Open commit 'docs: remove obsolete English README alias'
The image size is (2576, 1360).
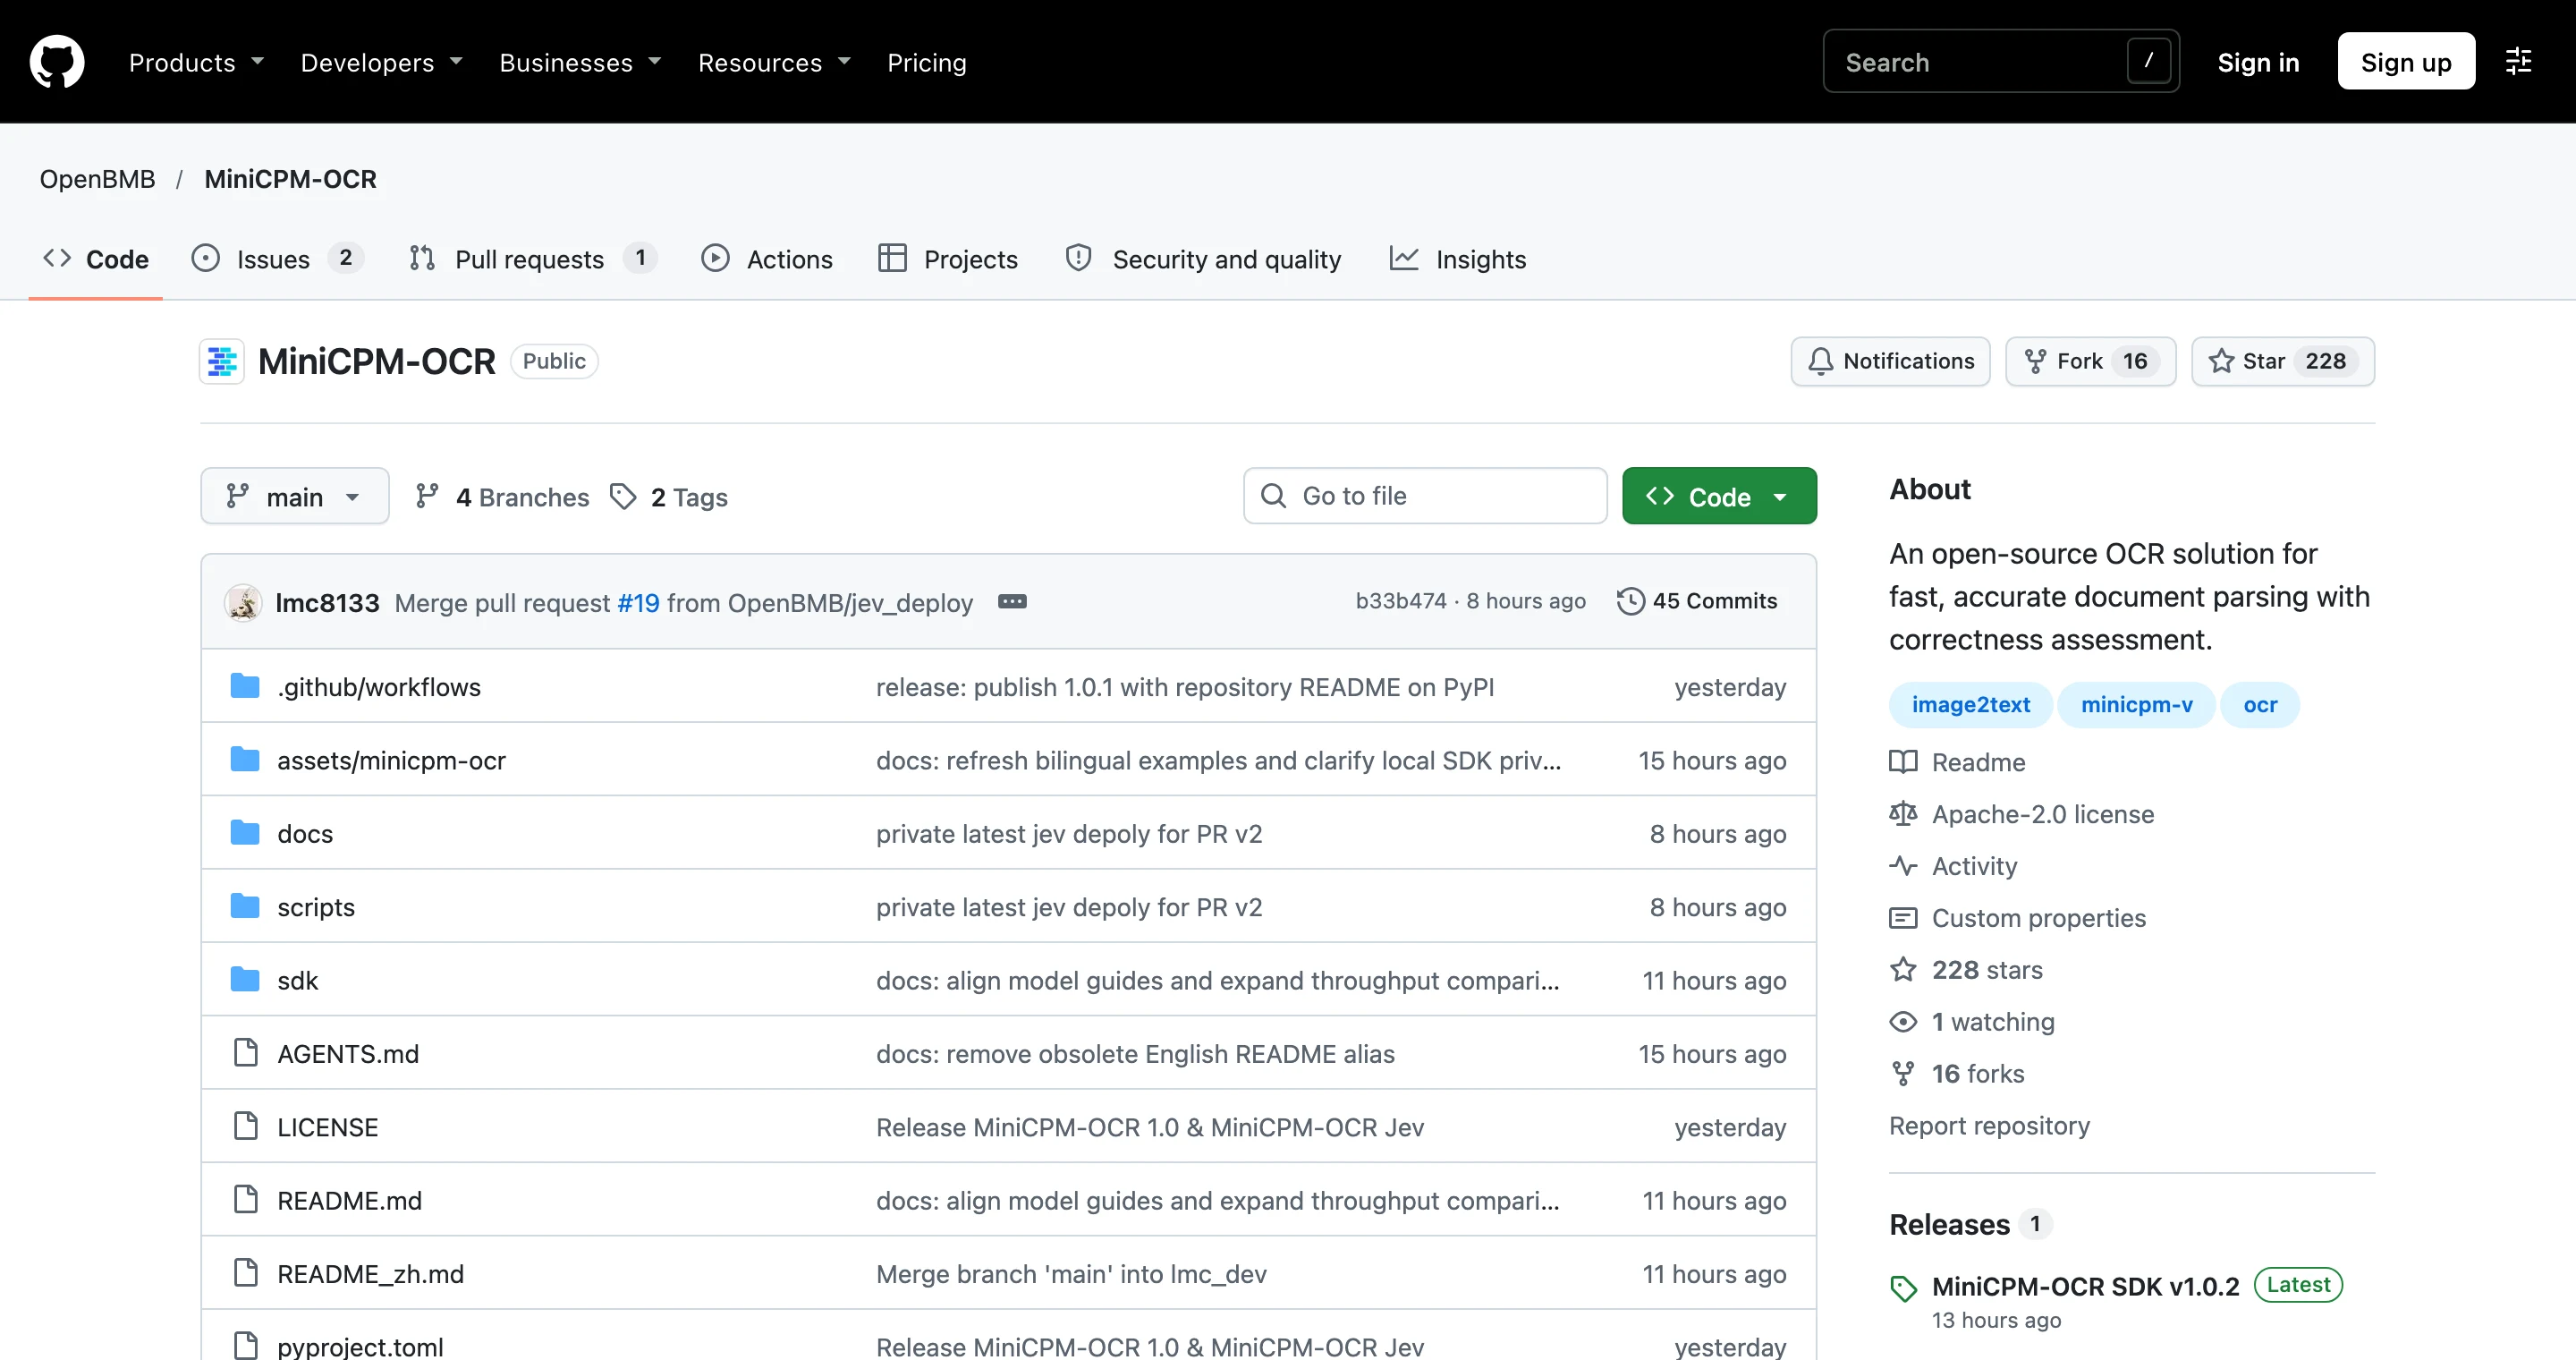tap(1135, 1053)
